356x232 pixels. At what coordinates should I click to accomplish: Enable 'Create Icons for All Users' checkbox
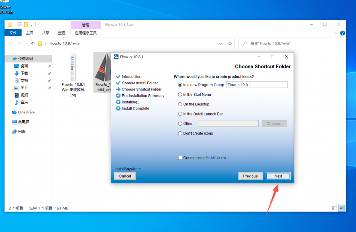pyautogui.click(x=180, y=158)
